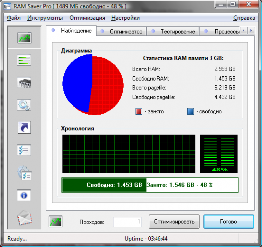Open the gear with checklist sidebar icon
Image resolution: width=262 pixels, height=247 pixels.
(x=25, y=173)
